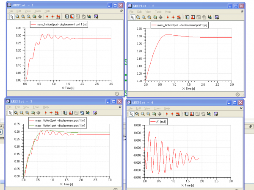Click the first zoom magnifier icon in AMEPlot - 2
The width and height of the screenshot is (254, 190).
(x=138, y=17)
